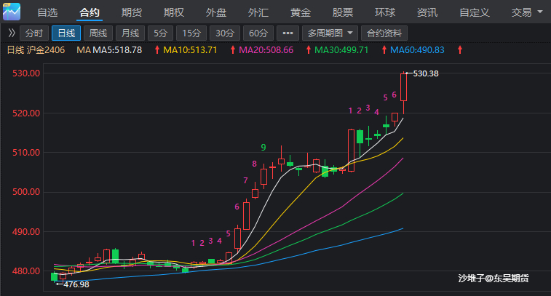The height and width of the screenshot is (296, 551).
Task: Select the 环球 tab
Action: [385, 12]
